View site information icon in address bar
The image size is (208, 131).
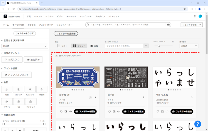coord(20,9)
